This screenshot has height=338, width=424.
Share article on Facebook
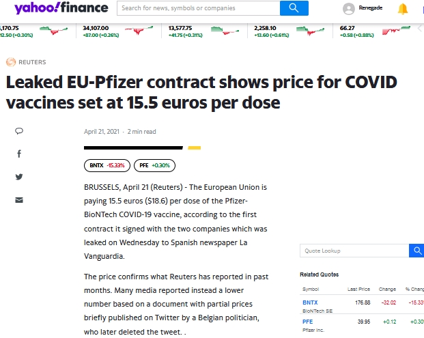click(x=19, y=154)
